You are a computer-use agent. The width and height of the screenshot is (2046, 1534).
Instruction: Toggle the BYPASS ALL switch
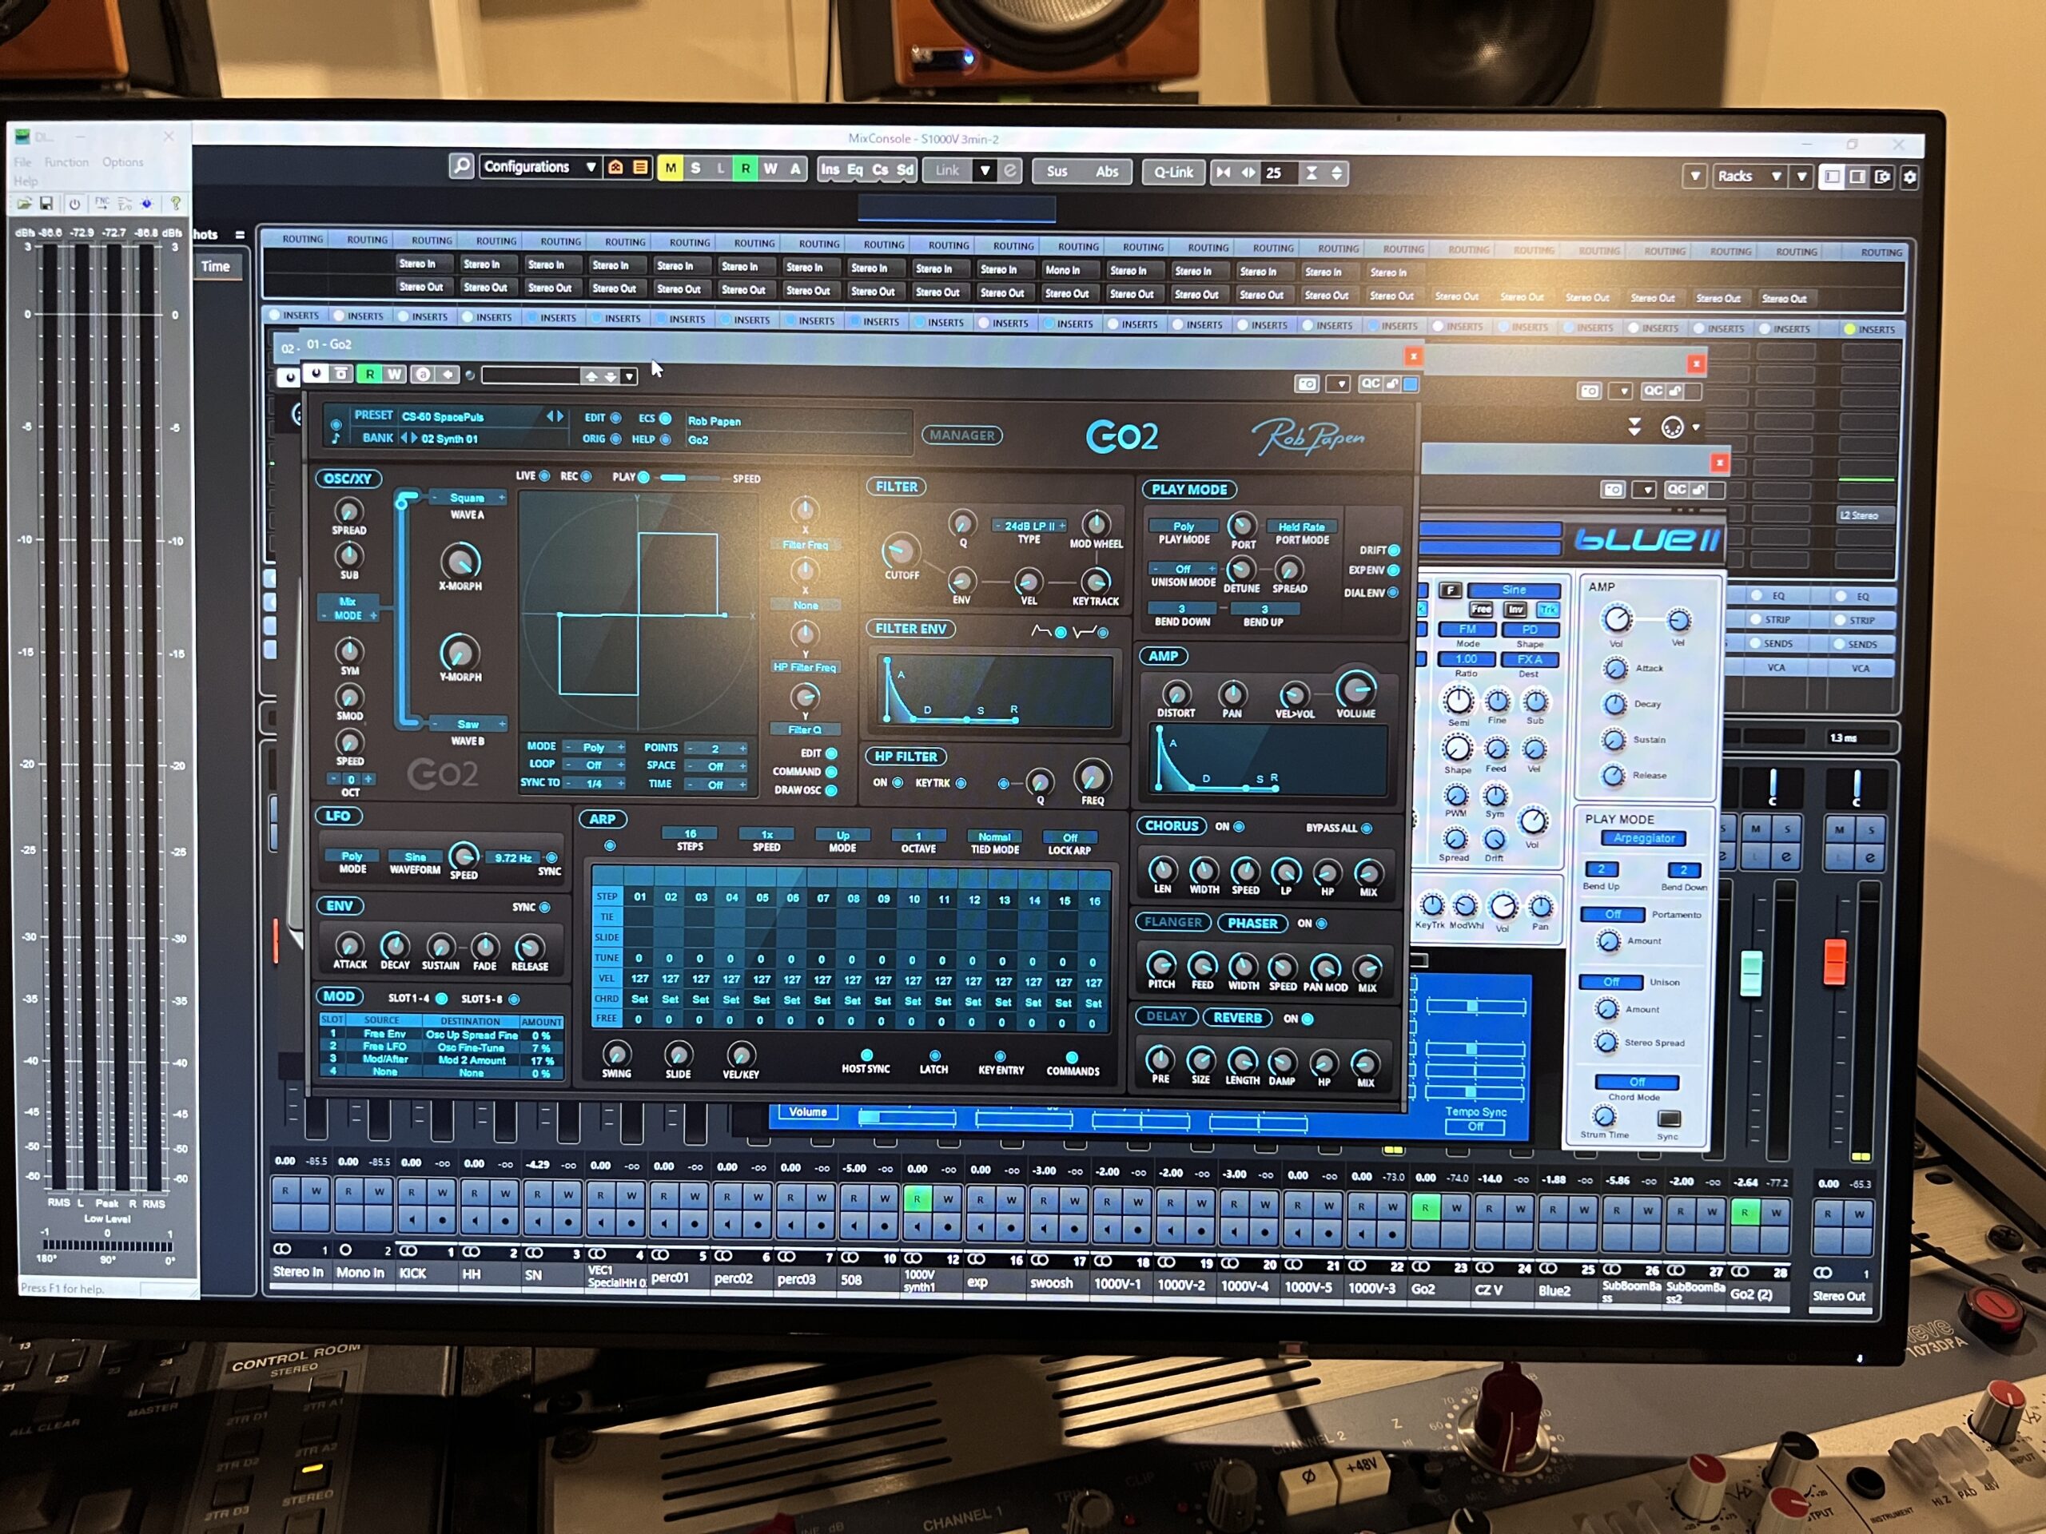[1367, 828]
